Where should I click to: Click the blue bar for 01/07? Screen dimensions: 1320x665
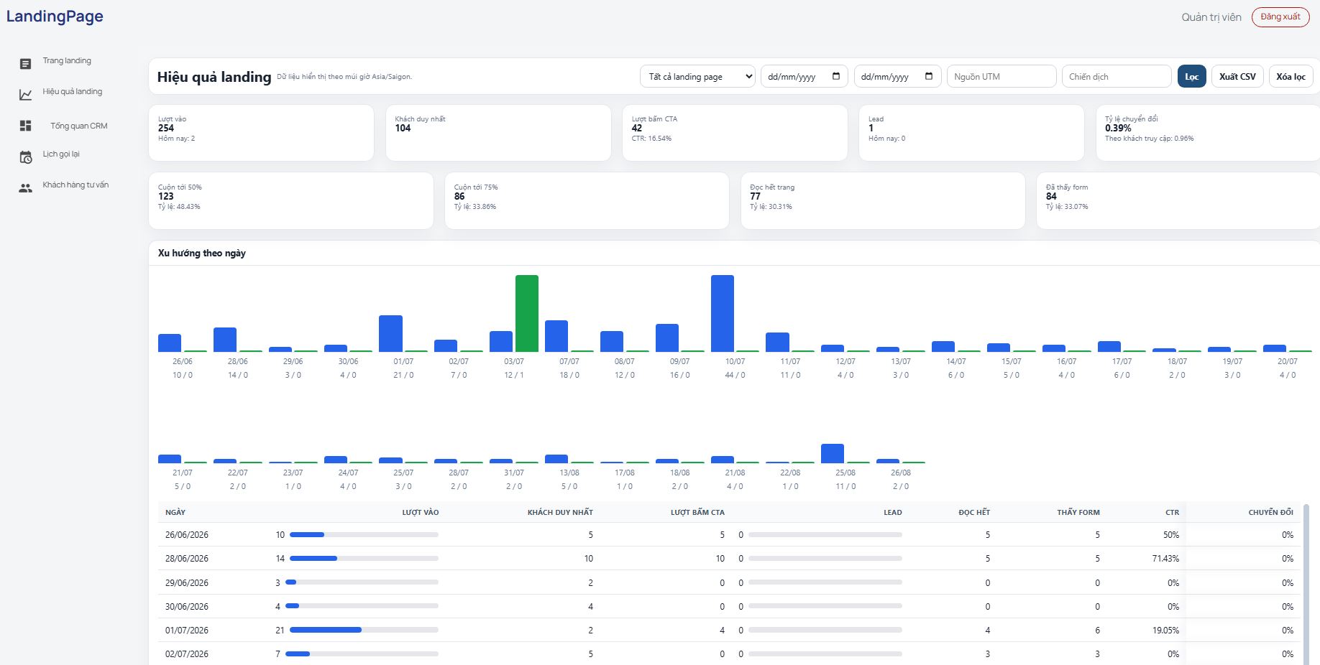pos(390,333)
